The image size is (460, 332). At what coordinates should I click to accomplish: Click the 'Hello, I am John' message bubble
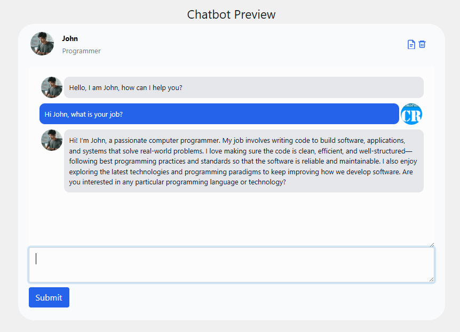(244, 87)
